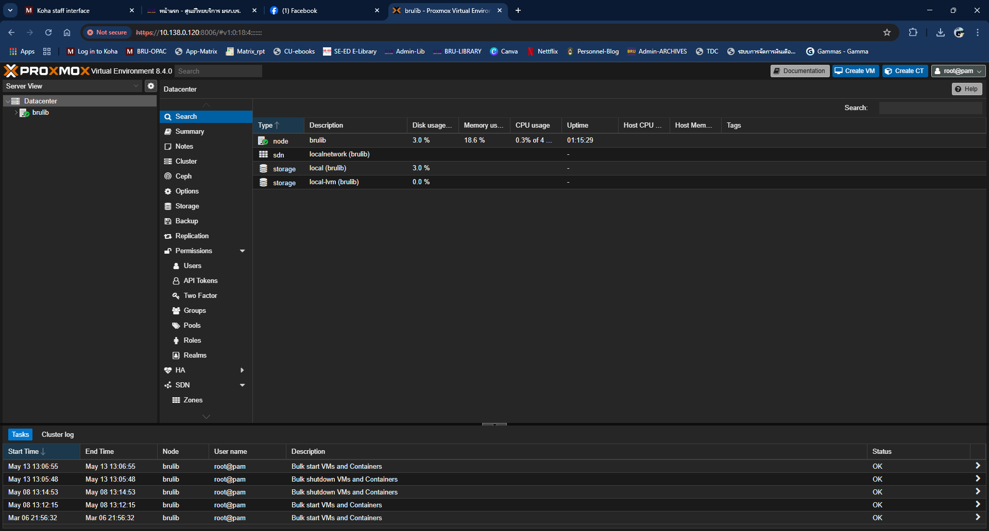Collapse the Permissions menu section

click(242, 251)
